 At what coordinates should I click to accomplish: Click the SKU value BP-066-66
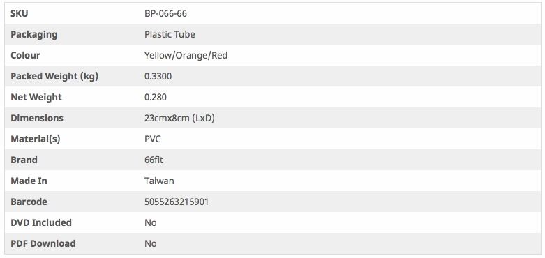click(x=165, y=13)
